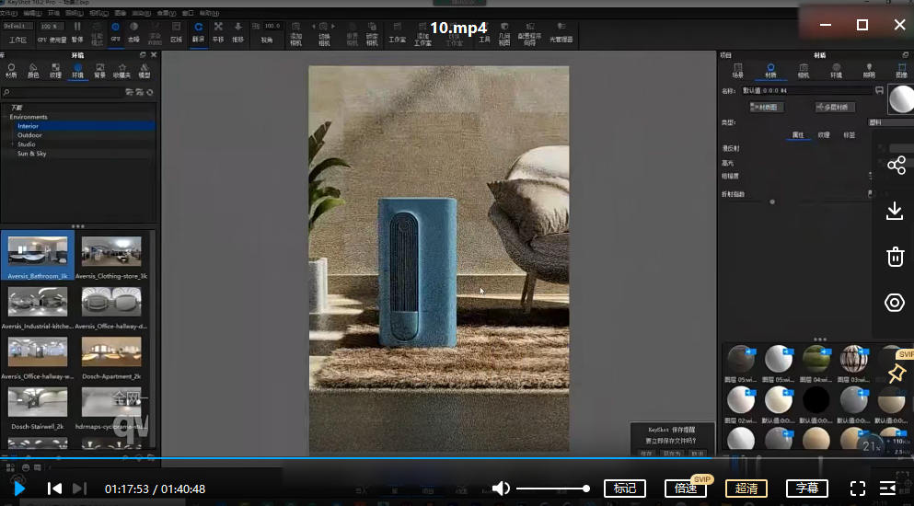Open the 超清 video quality menu
914x506 pixels.
746,489
